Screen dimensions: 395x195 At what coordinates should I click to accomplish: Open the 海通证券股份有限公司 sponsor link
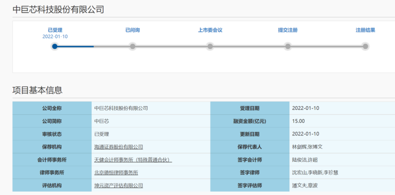pos(118,147)
